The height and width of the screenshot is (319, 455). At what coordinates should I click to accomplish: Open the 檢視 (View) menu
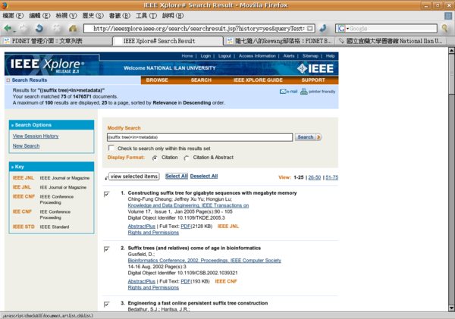point(66,16)
